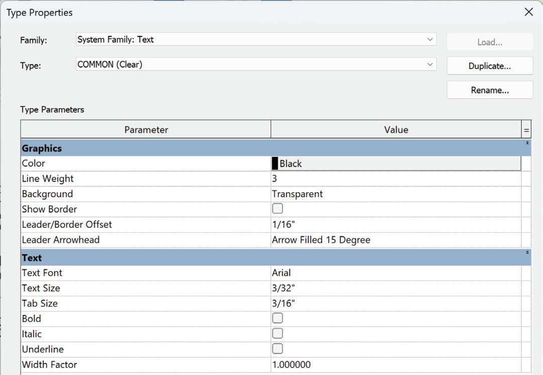Tick the Underline checkbox
This screenshot has width=543, height=375.
point(278,349)
